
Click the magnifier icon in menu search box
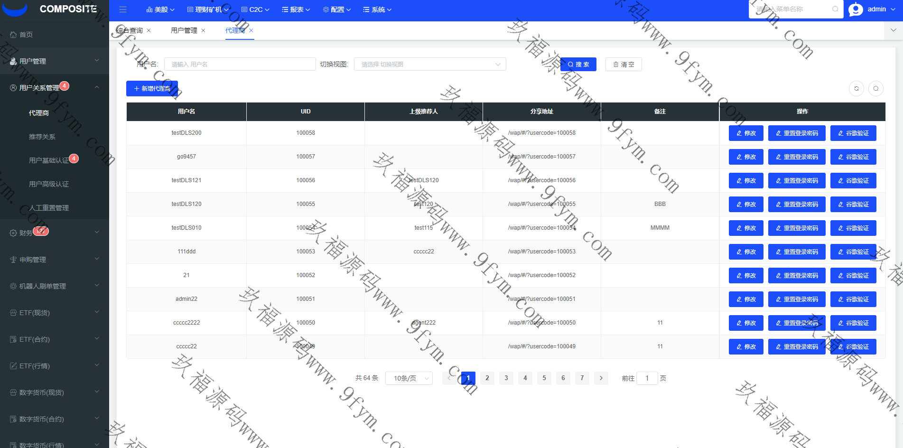[835, 9]
